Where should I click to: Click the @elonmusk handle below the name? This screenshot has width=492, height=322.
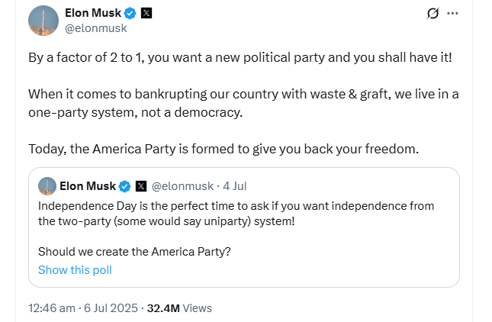[x=96, y=28]
